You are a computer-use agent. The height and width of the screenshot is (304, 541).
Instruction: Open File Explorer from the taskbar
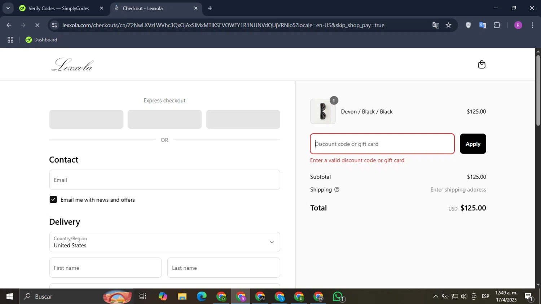coord(182,296)
